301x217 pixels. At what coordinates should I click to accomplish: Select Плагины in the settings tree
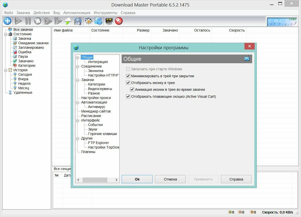[88, 152]
